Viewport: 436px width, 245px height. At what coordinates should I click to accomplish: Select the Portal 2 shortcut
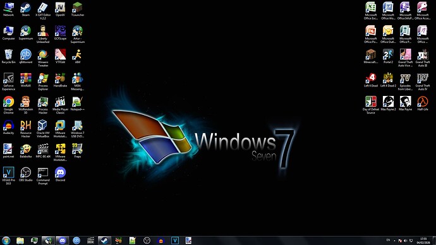pos(388,56)
